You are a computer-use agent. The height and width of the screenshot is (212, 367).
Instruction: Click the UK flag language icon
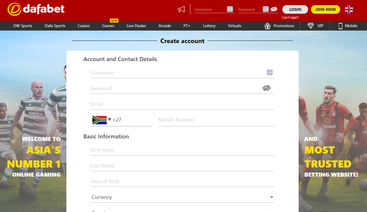tap(349, 9)
